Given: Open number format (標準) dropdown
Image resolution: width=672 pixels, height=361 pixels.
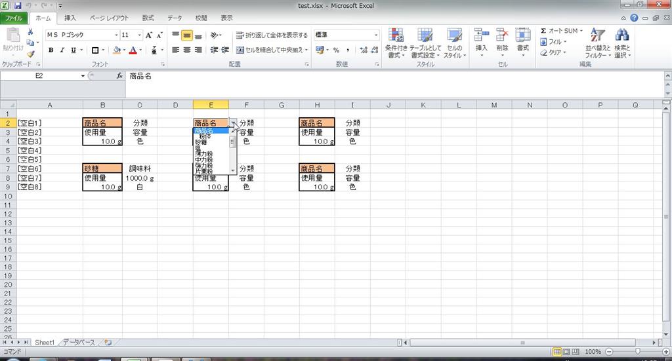Looking at the screenshot, I should pyautogui.click(x=376, y=35).
